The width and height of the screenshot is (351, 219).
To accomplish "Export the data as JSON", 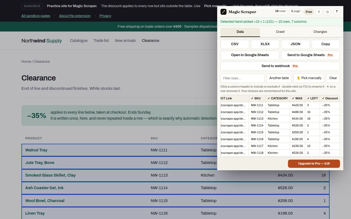I will 295,44.
